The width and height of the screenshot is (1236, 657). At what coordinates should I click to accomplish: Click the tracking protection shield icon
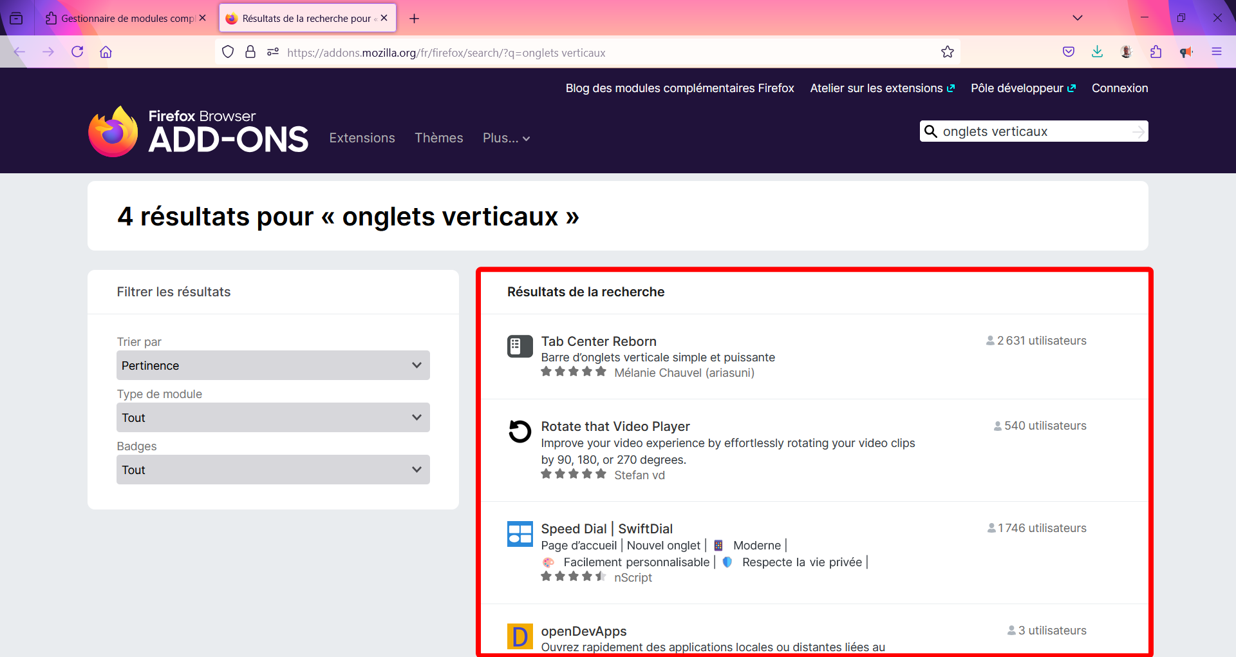click(x=228, y=52)
